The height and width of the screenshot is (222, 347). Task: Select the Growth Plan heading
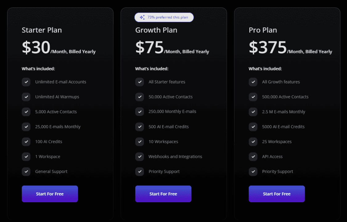pos(156,30)
